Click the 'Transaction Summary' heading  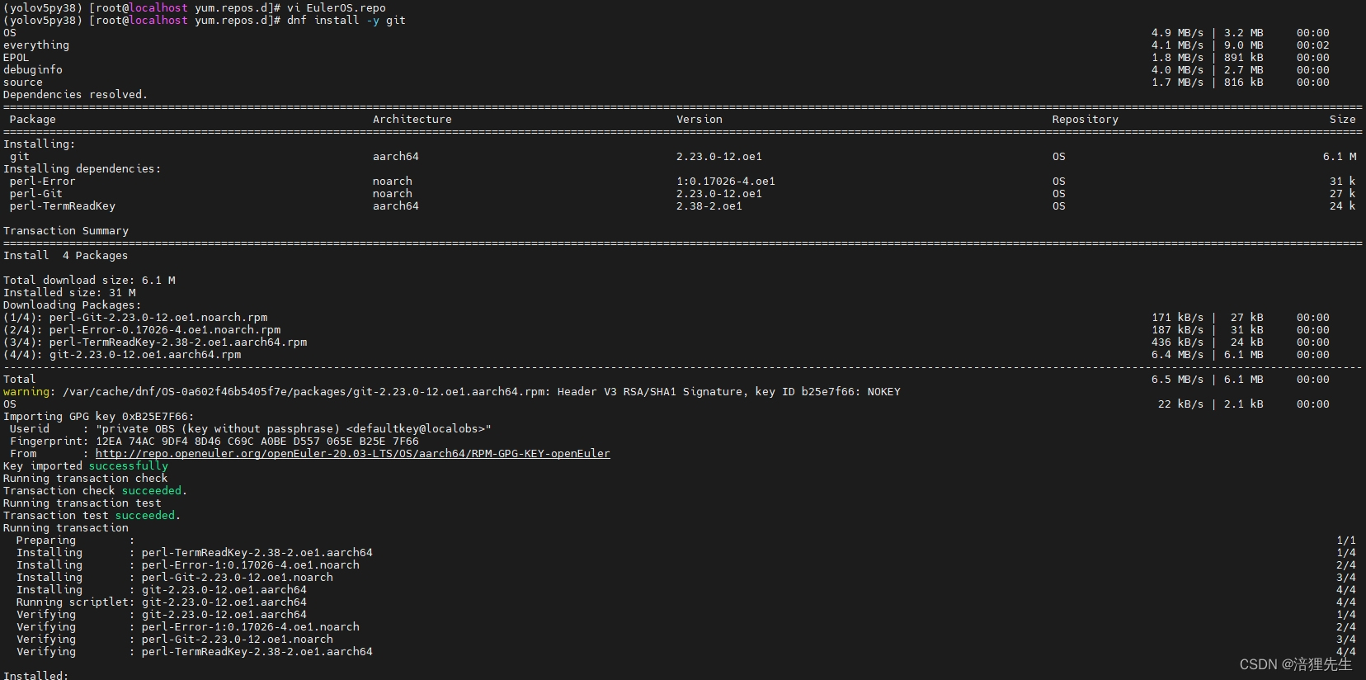click(66, 231)
